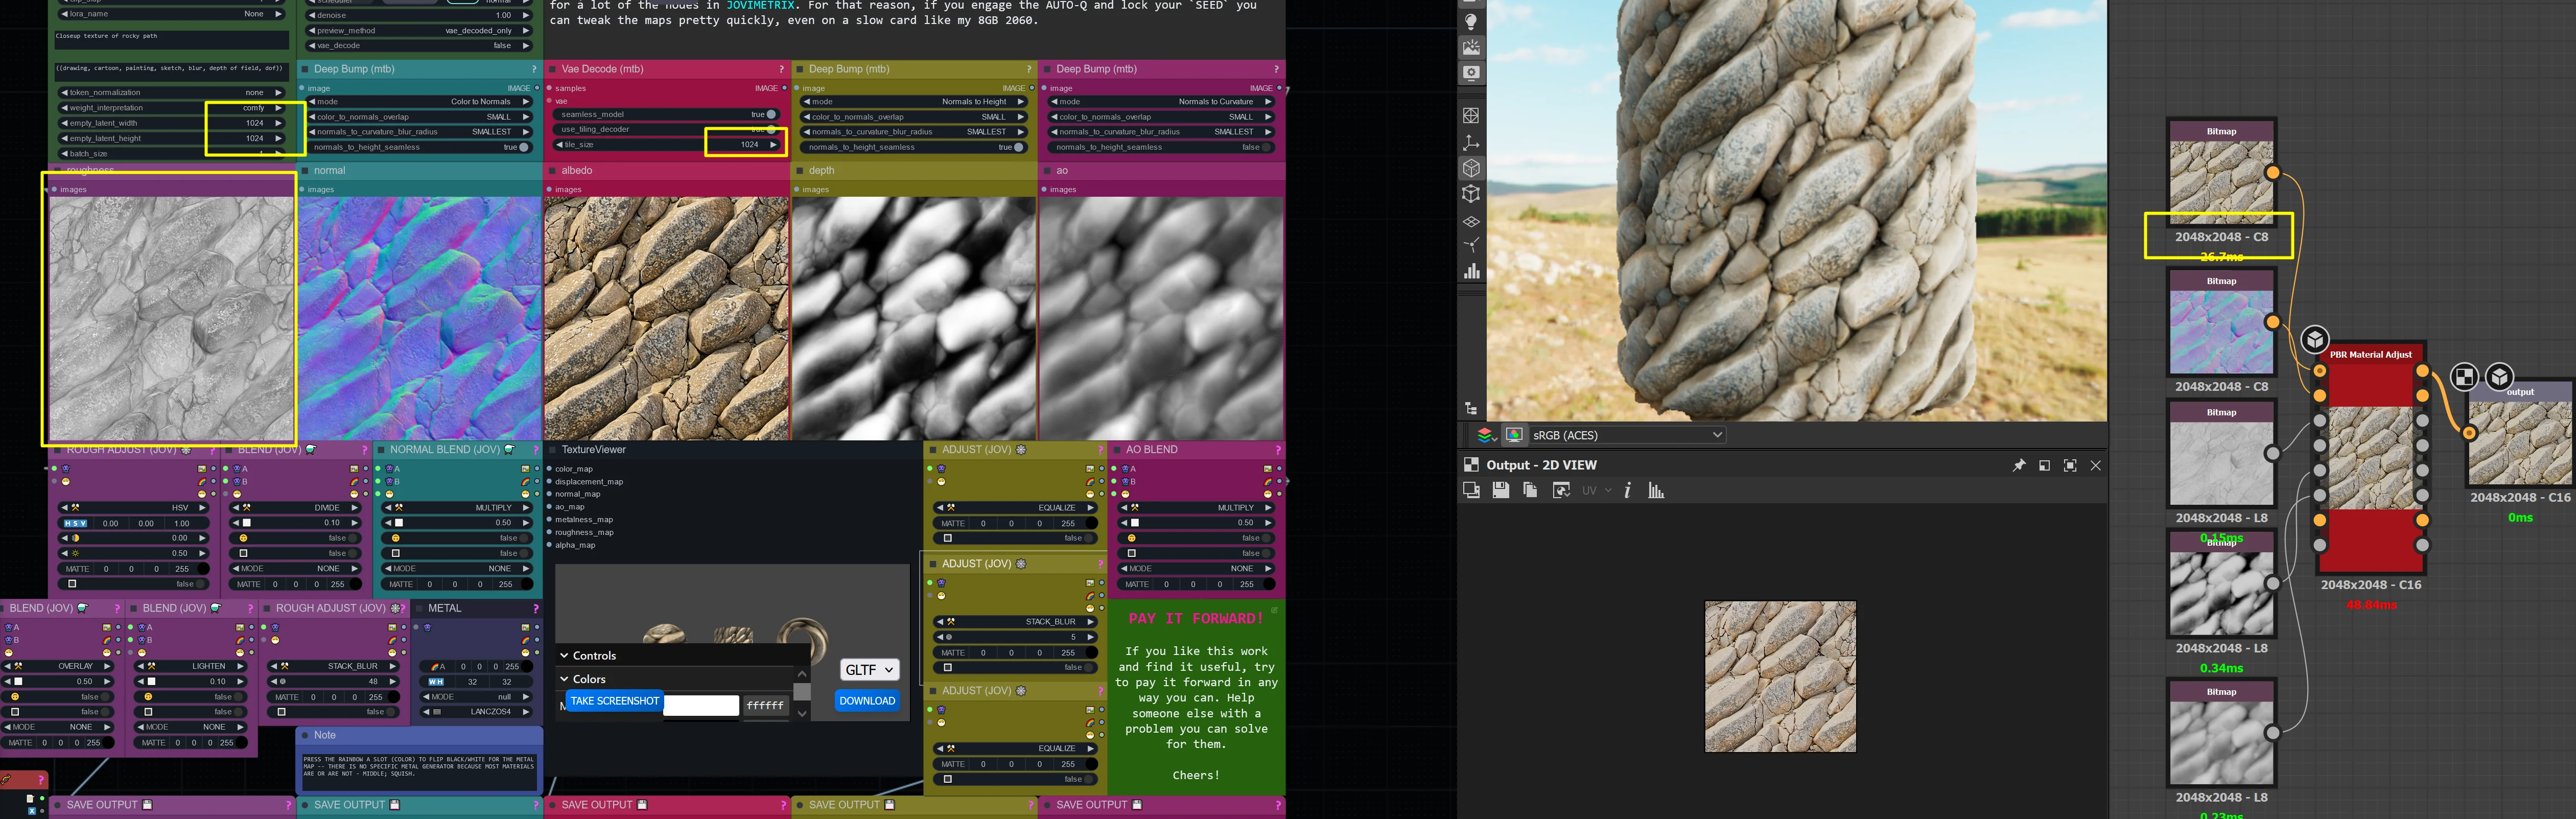The width and height of the screenshot is (2576, 819).
Task: Open the GLTF format dropdown in TextureViewer
Action: coord(869,670)
